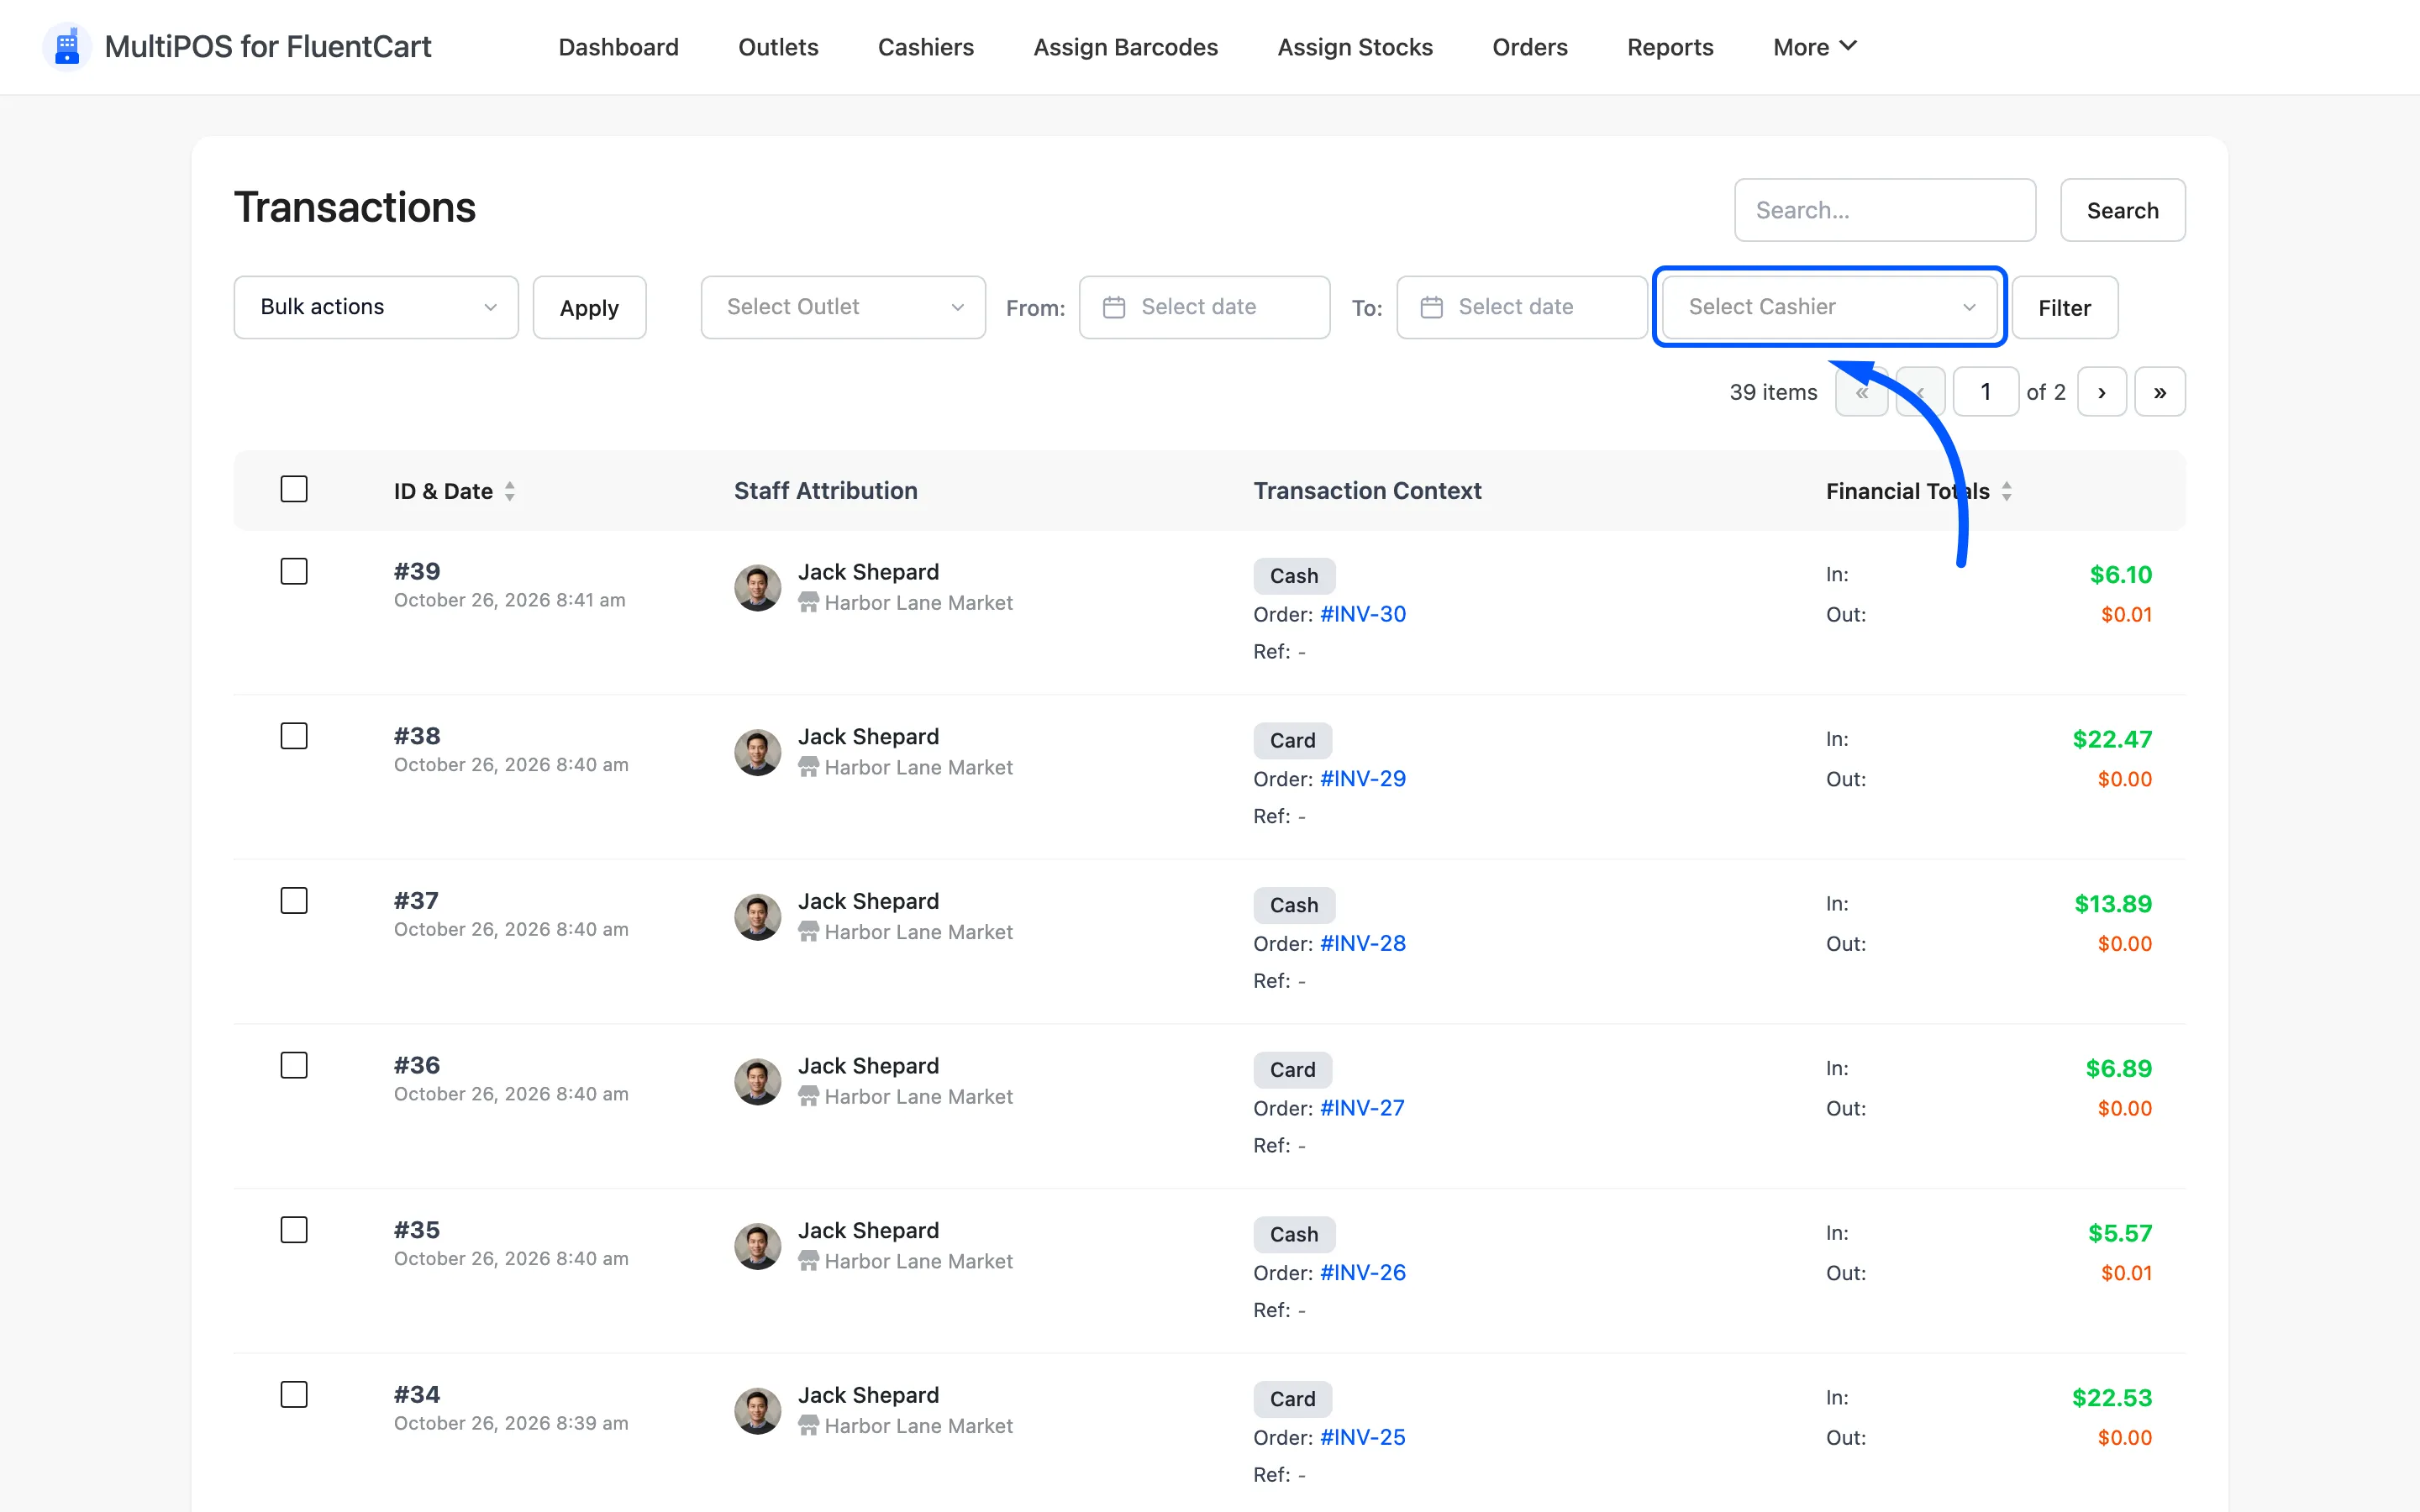2420x1512 pixels.
Task: Check the box for transaction #38
Action: (x=294, y=736)
